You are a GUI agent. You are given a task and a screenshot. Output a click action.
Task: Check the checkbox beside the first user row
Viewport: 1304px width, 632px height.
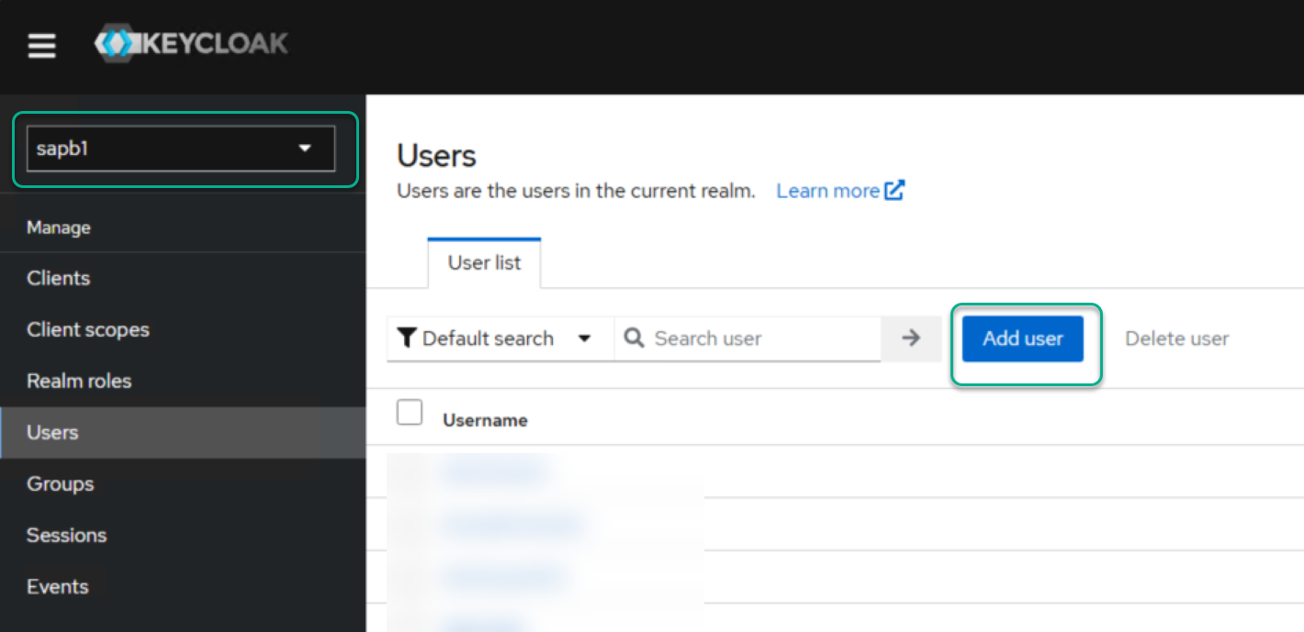tap(410, 470)
